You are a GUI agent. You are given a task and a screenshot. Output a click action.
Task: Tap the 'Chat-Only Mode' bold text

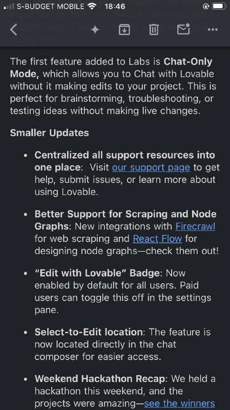(187, 62)
